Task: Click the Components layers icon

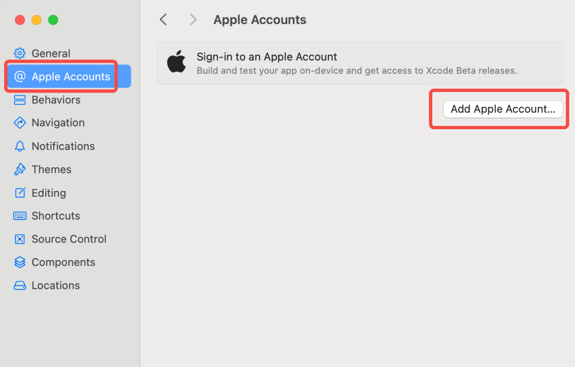Action: click(x=20, y=262)
